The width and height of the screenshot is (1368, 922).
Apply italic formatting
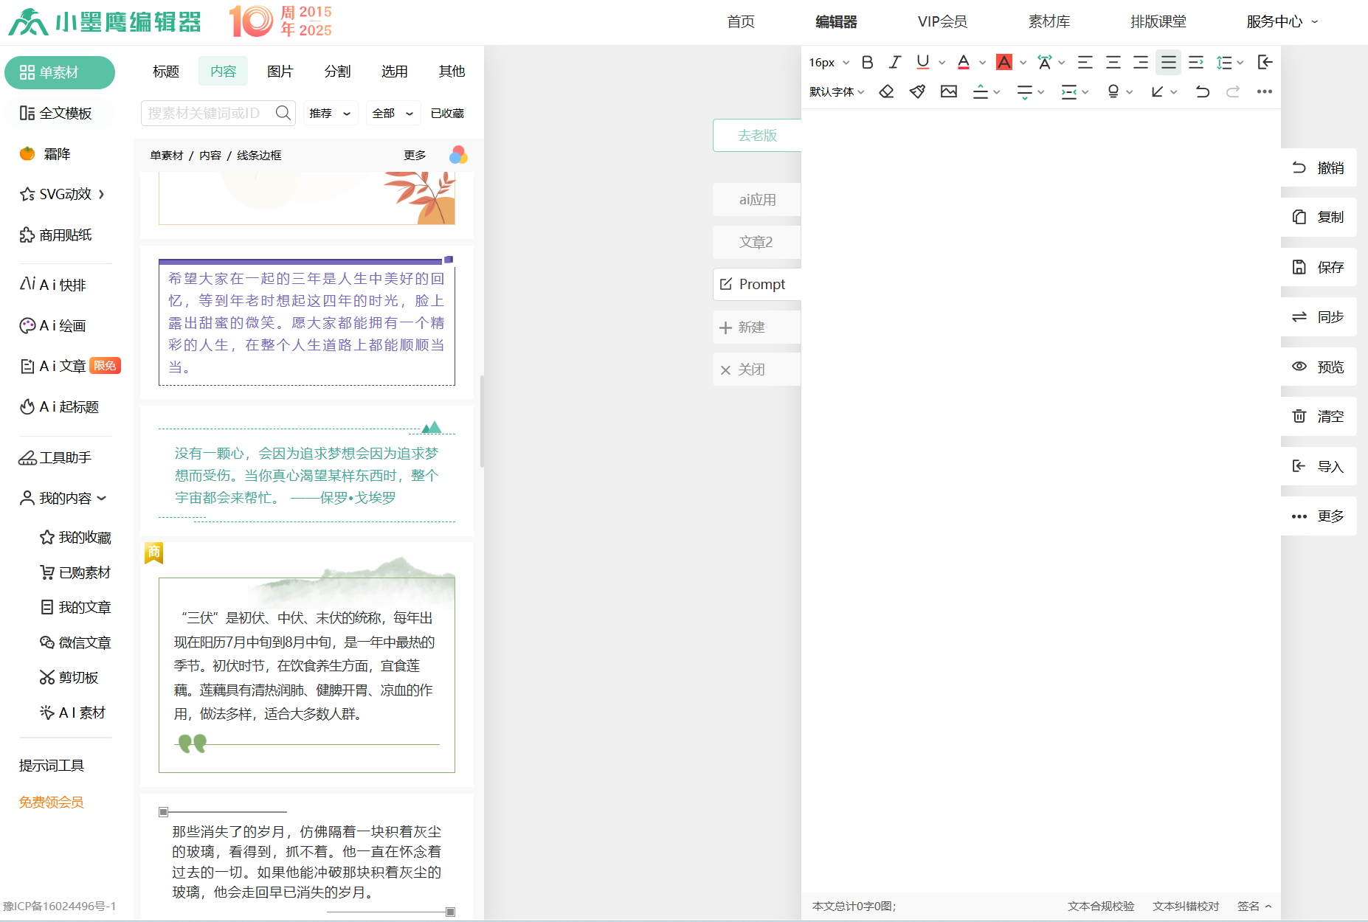894,62
